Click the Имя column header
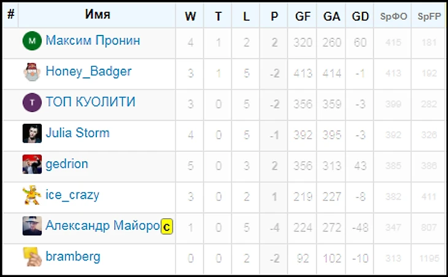Screen dimensions: 448x277 tap(98, 15)
